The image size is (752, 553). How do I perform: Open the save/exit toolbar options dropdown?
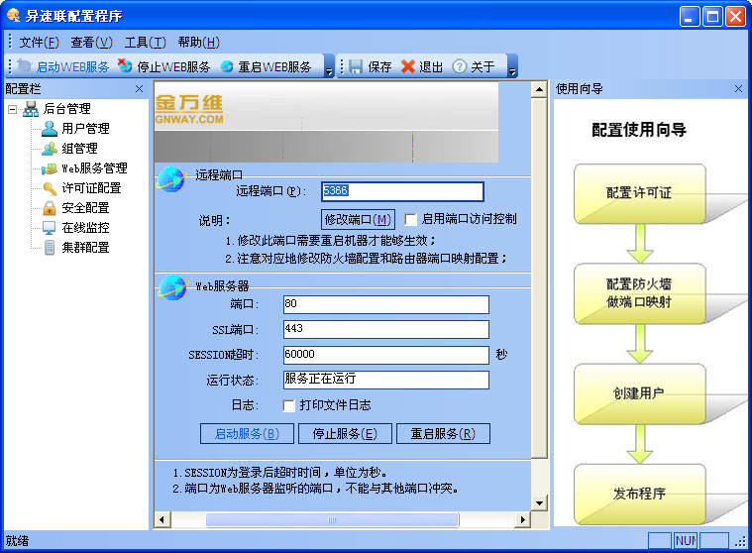[512, 66]
